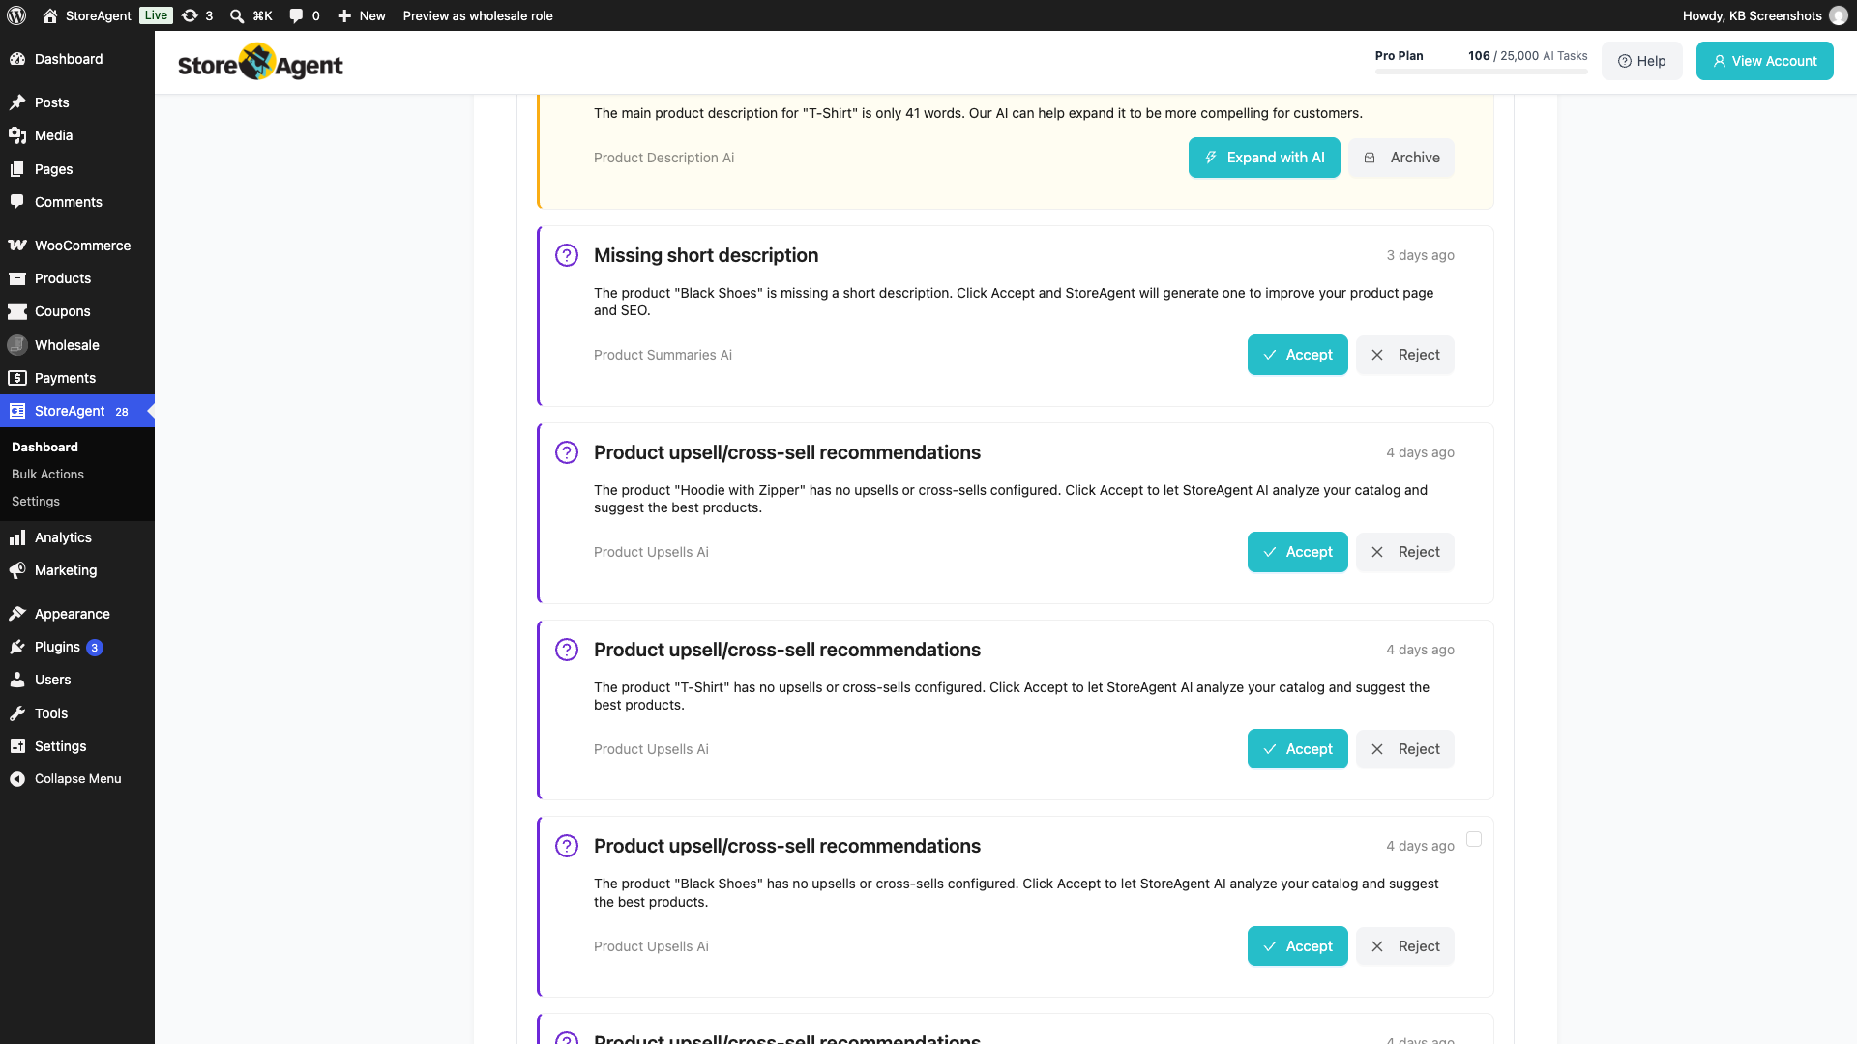Open the Appearance sidebar item

(x=77, y=614)
